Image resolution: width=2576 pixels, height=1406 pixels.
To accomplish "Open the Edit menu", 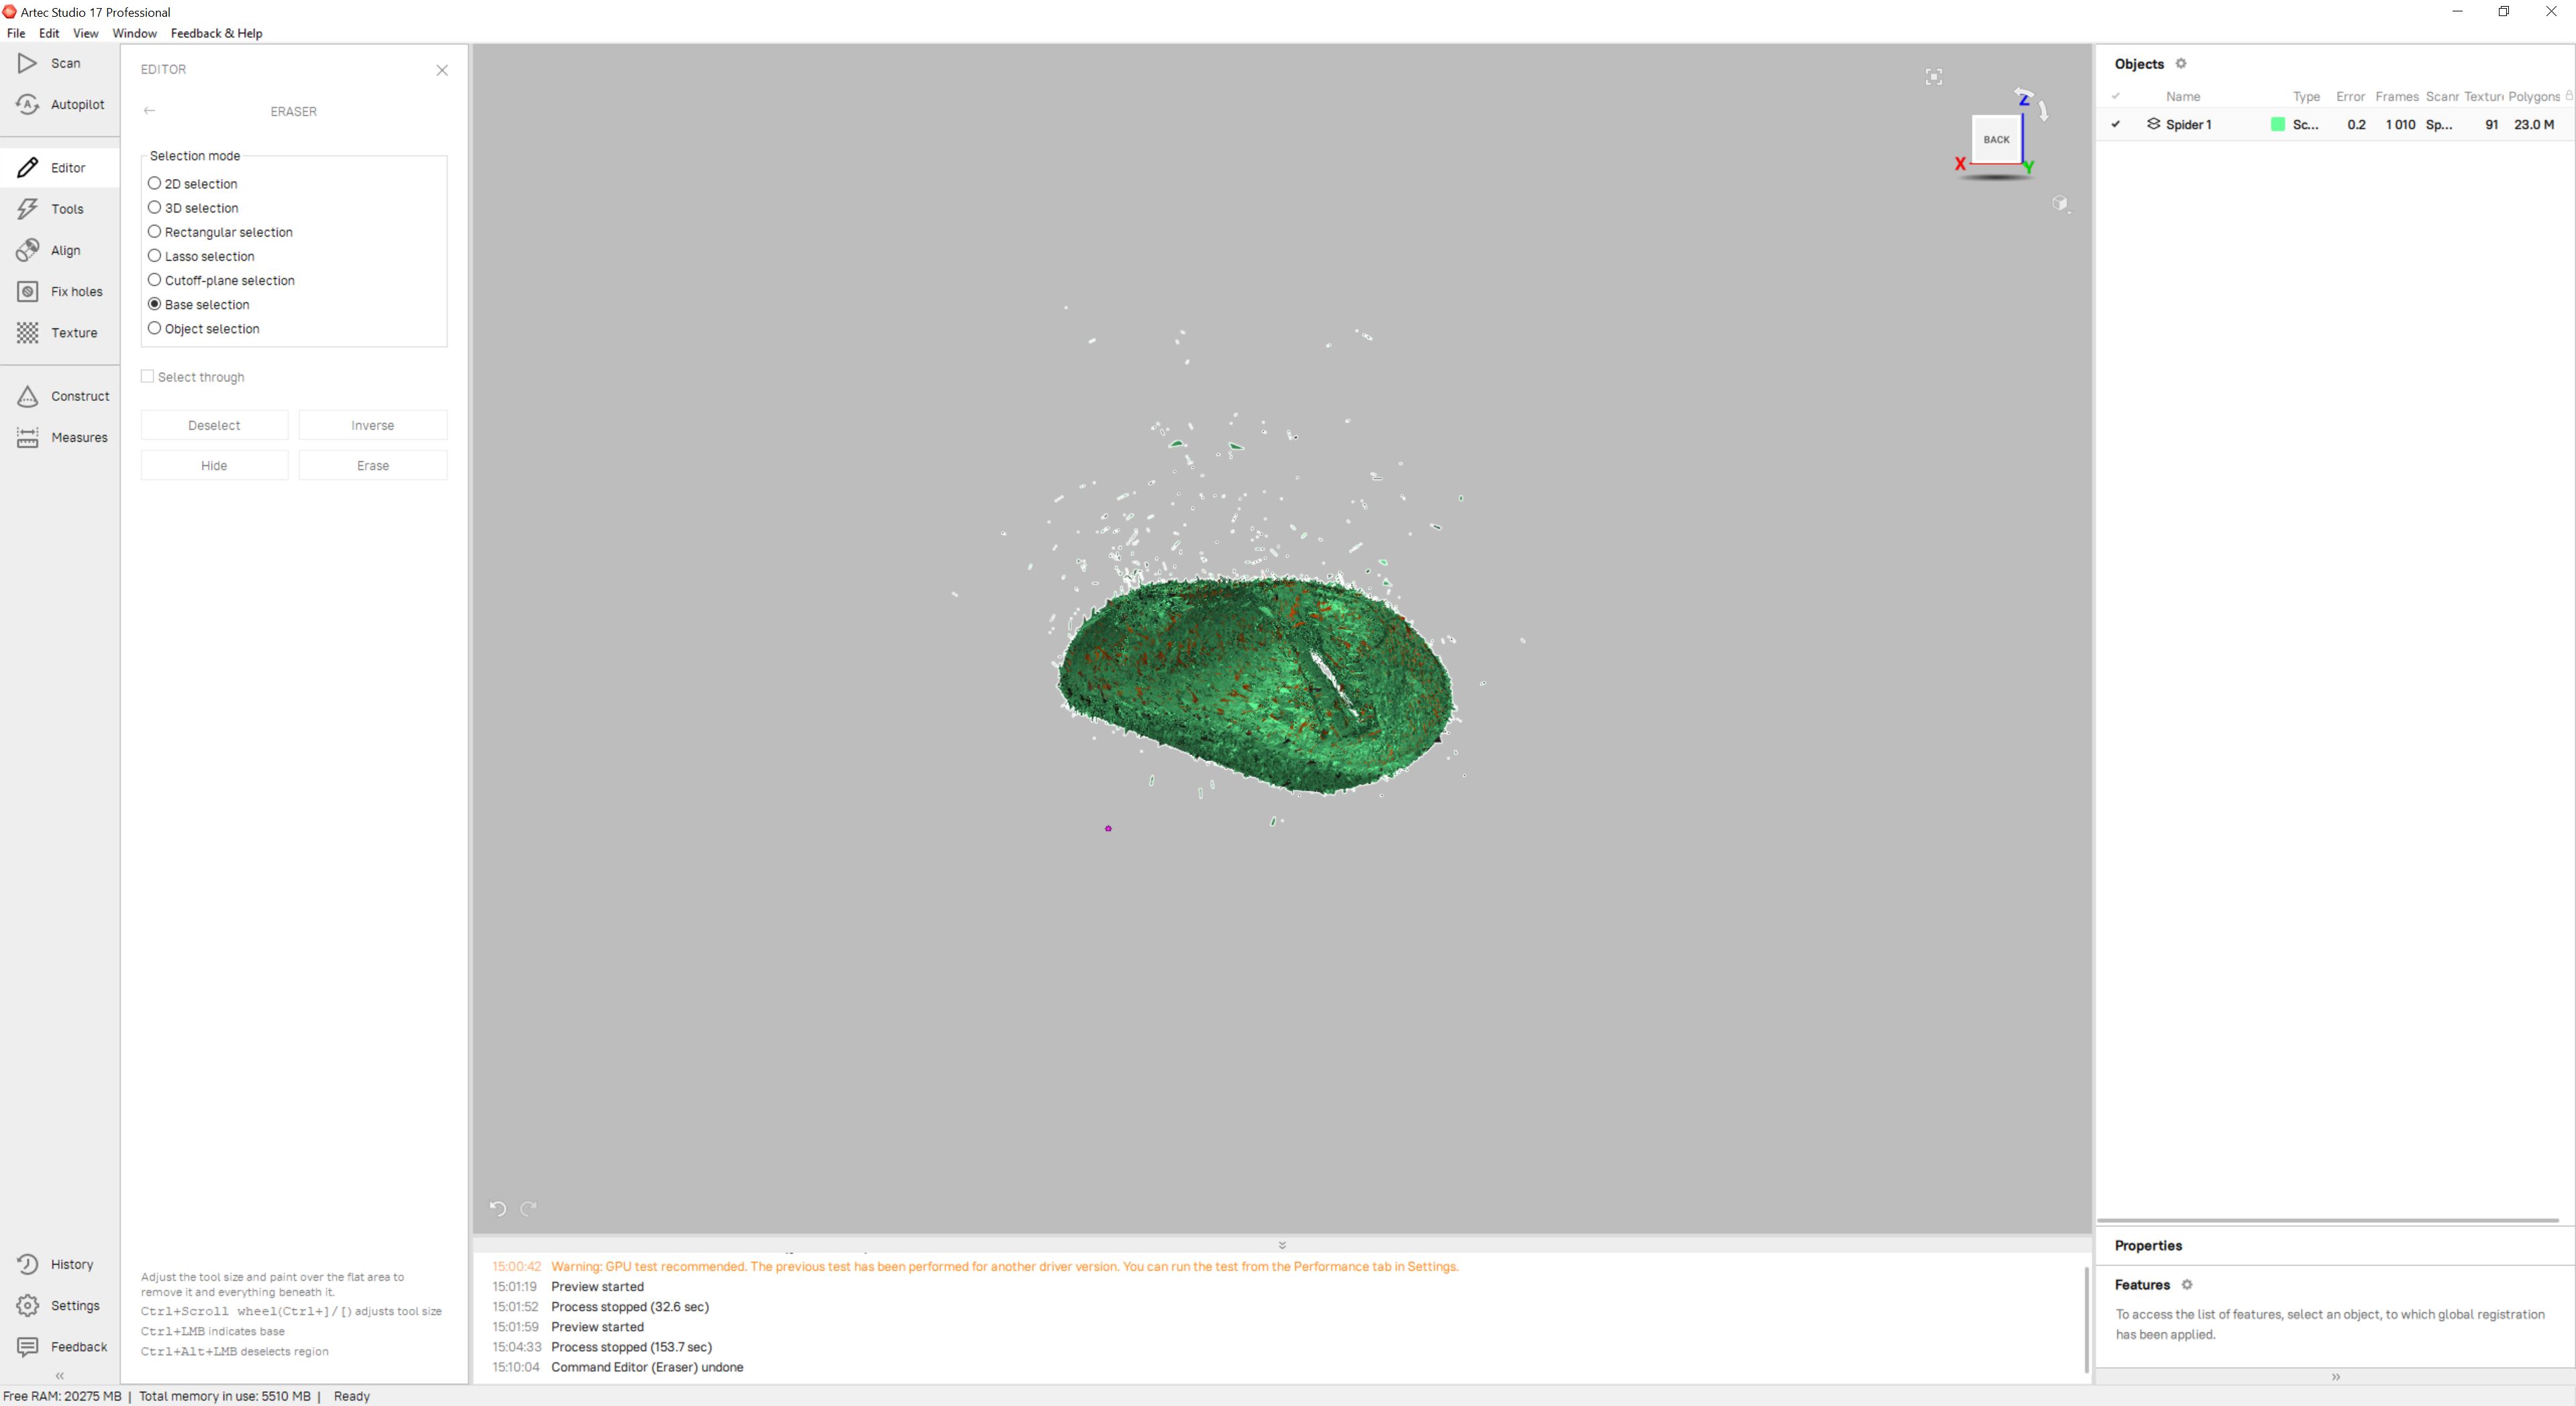I will 49,33.
